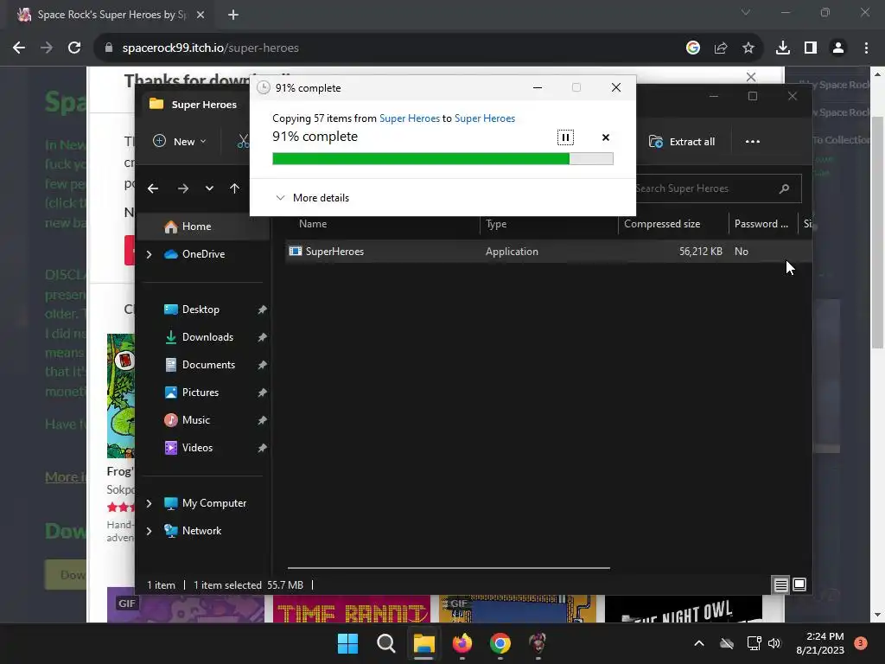Image resolution: width=885 pixels, height=664 pixels.
Task: Click the 56,212 KB size cell
Action: pyautogui.click(x=700, y=252)
